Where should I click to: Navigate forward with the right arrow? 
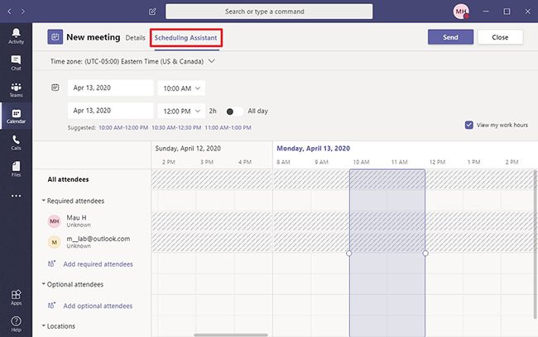[x=23, y=12]
